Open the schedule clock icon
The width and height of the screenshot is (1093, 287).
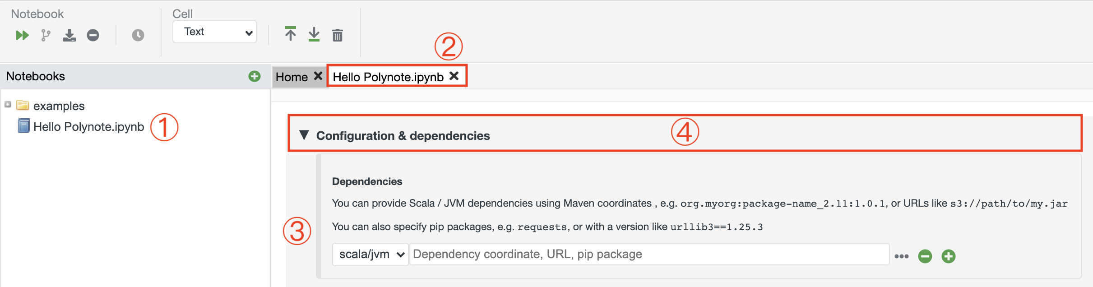coord(138,35)
